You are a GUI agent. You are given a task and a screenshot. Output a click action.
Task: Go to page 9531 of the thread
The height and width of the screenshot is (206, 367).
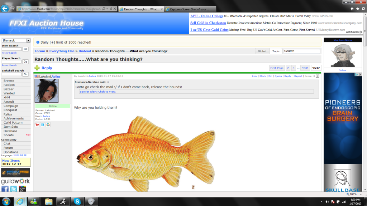(x=305, y=68)
